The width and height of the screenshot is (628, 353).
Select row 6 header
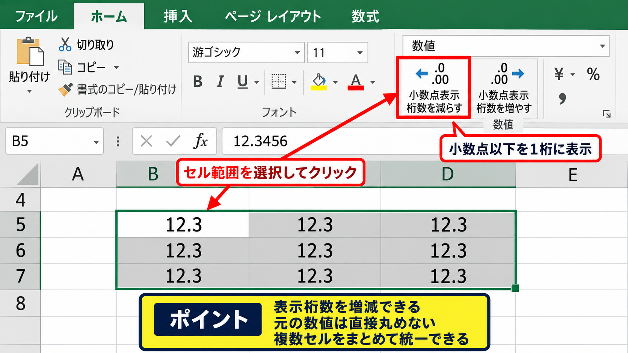tap(20, 250)
